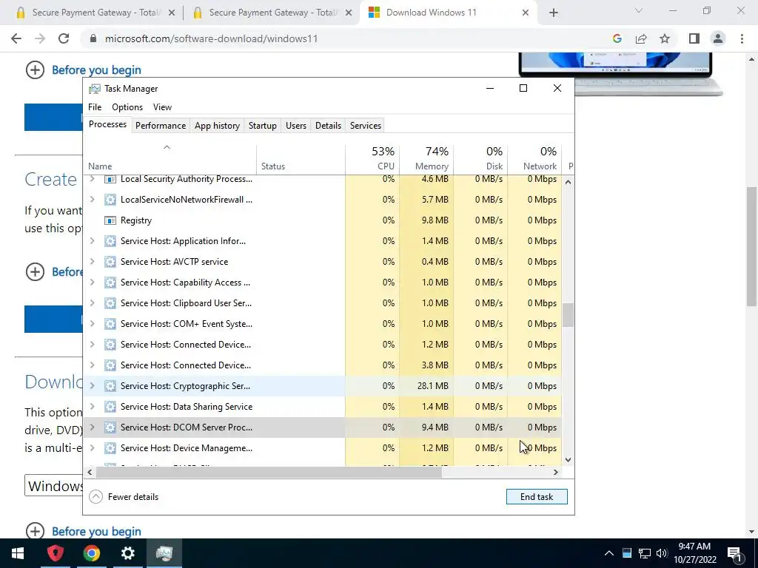Click the browser page vertical scrollbar thumb
Viewport: 758px width, 568px height.
(x=751, y=246)
